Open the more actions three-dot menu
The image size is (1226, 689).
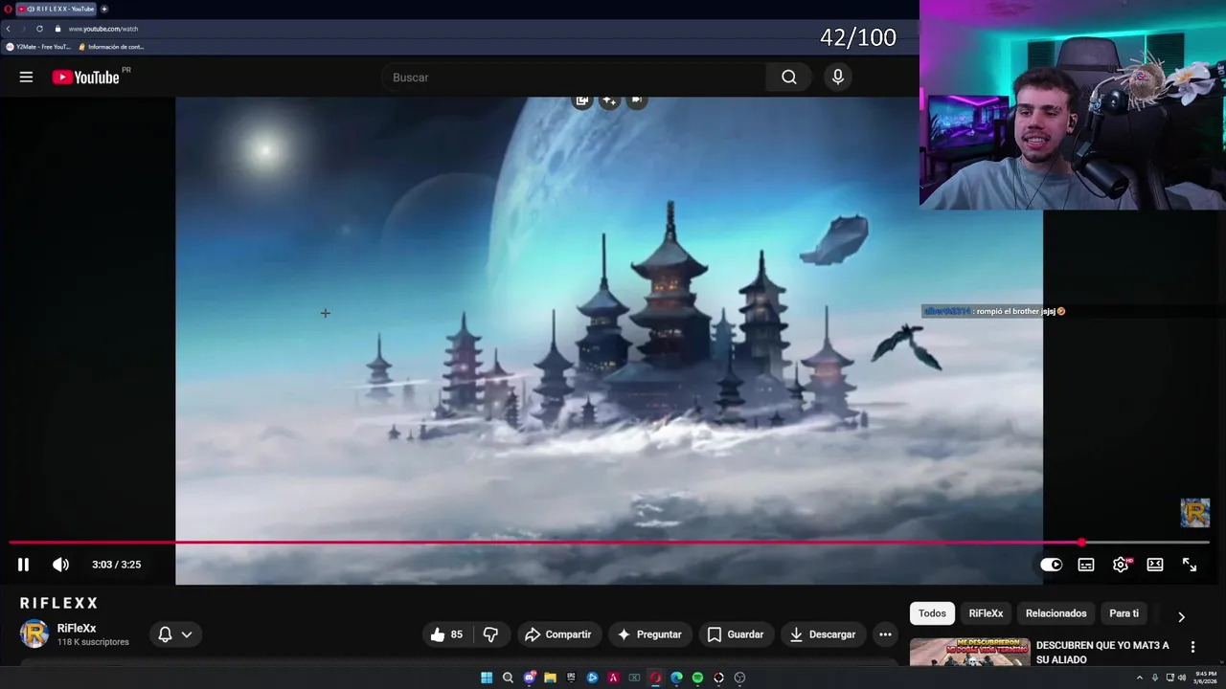[885, 634]
